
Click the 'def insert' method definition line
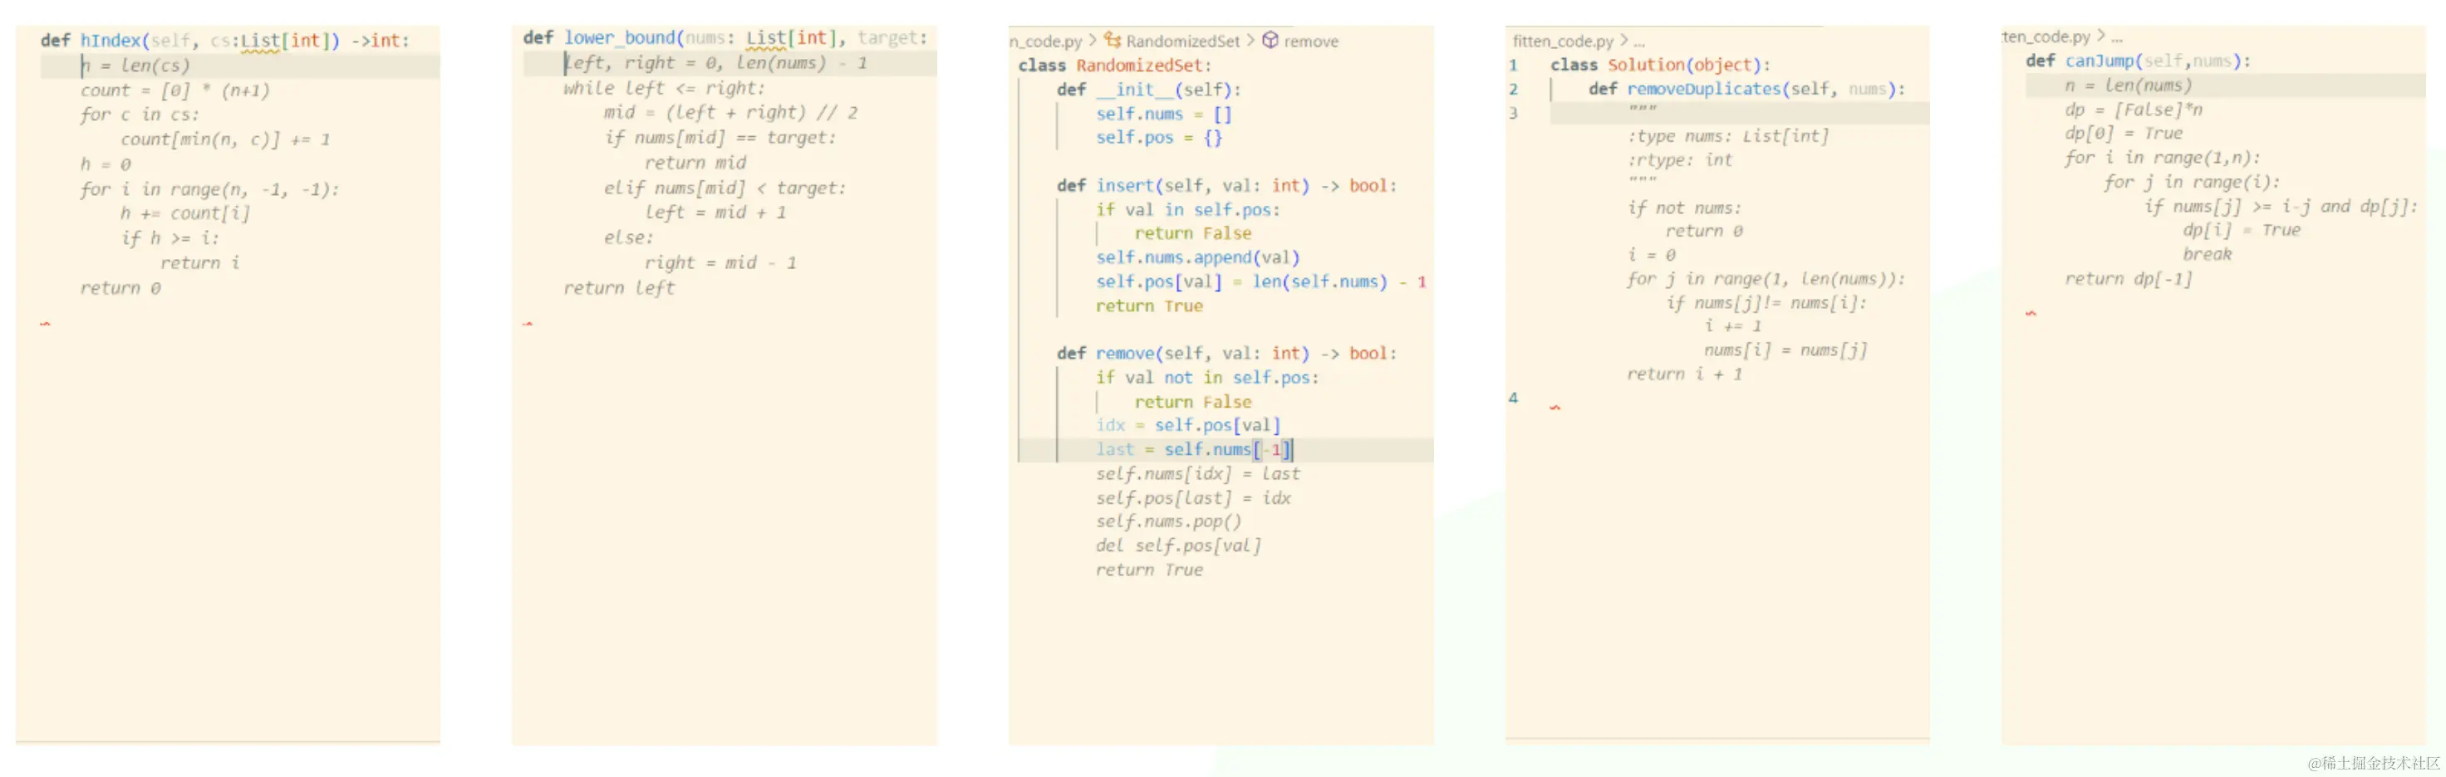click(x=1227, y=186)
